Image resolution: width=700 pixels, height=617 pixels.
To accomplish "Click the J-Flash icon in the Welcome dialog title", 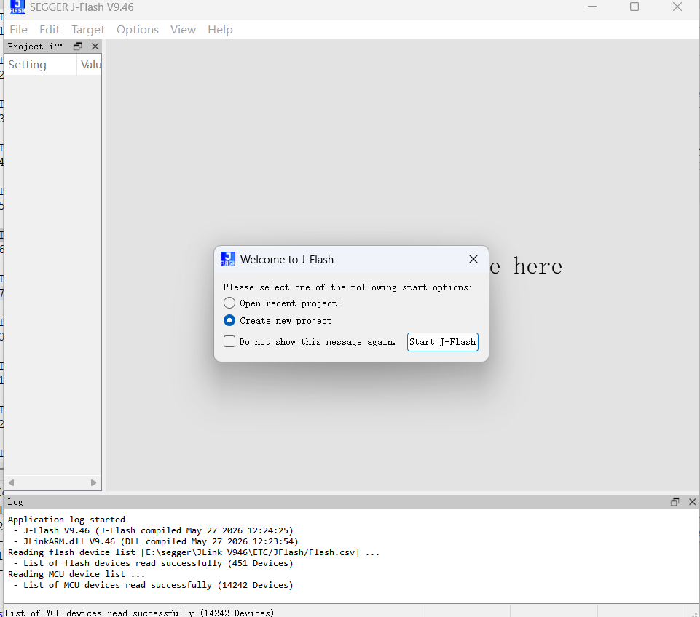I will [228, 259].
